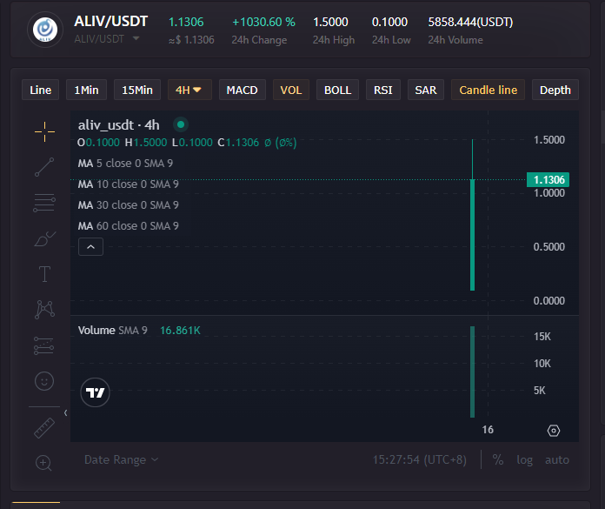Open the emoji icons tool
This screenshot has width=605, height=509.
click(x=44, y=381)
